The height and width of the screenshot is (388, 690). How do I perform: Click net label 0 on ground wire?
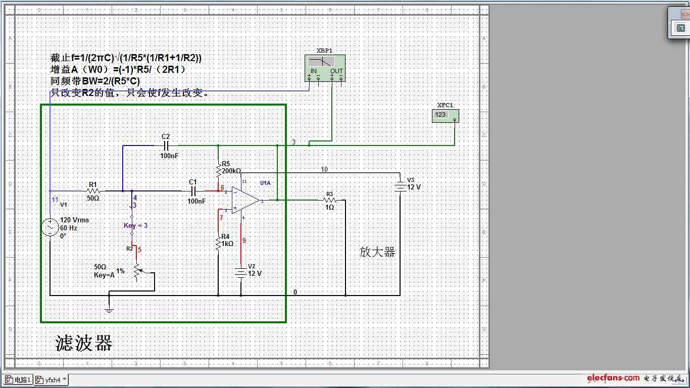[295, 292]
